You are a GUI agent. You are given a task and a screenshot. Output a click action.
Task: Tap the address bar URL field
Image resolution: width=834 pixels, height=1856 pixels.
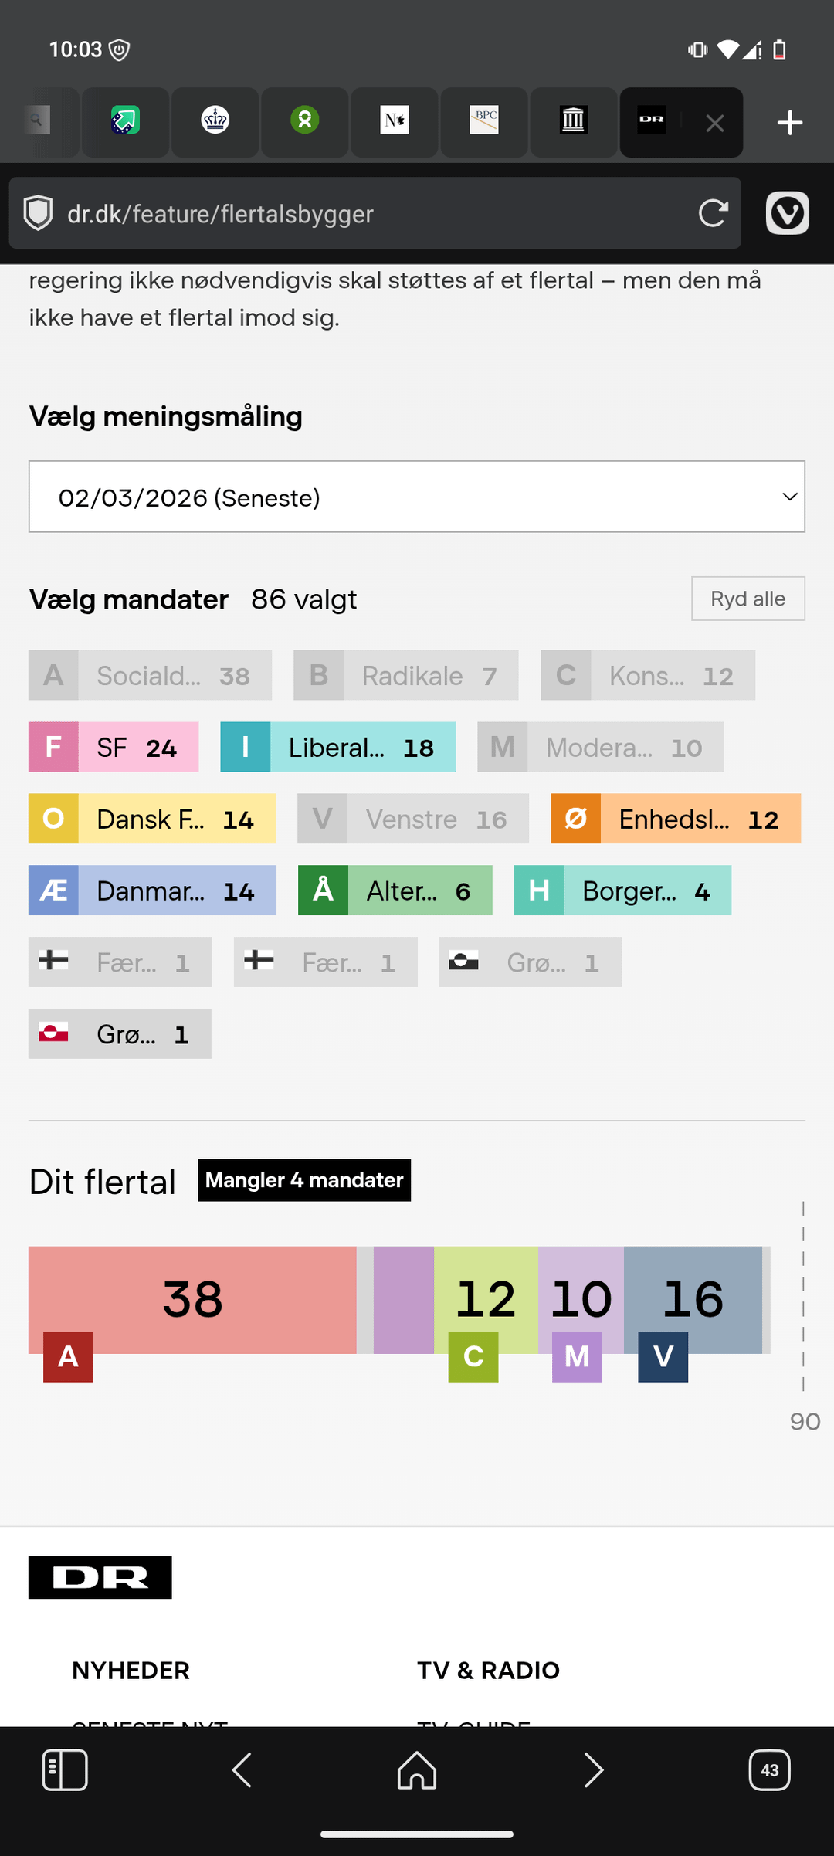tap(371, 214)
